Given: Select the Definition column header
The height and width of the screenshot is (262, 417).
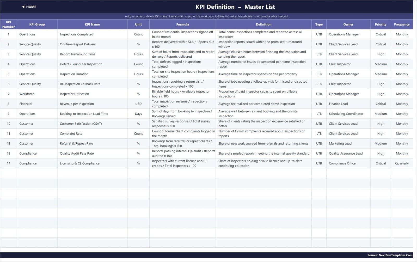Looking at the screenshot, I should point(263,24).
